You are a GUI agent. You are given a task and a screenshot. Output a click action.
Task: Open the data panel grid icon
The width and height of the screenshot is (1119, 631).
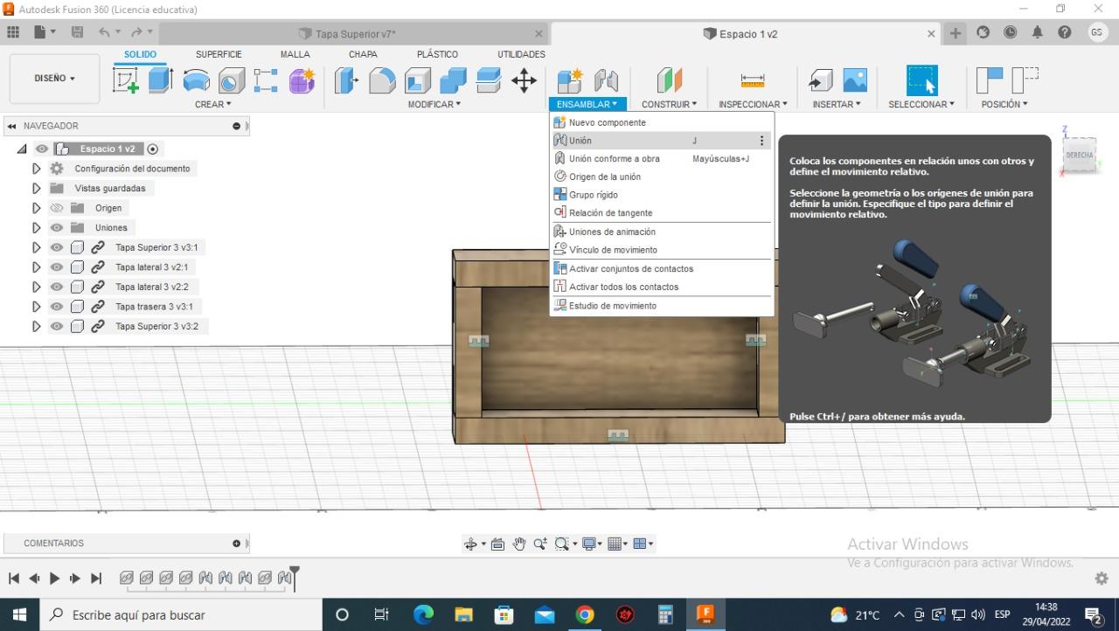13,33
